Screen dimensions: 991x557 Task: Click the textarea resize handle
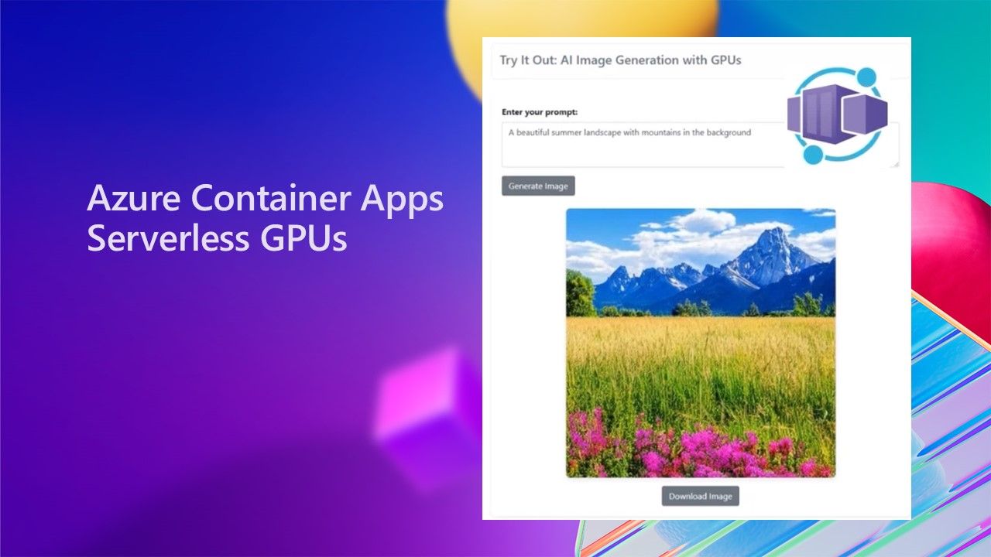(x=896, y=166)
